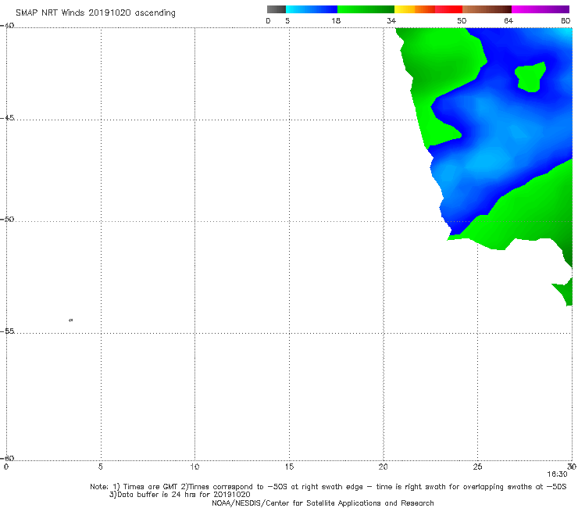Image resolution: width=578 pixels, height=508 pixels.
Task: Click the small island marker near -55 latitude
Action: [71, 320]
